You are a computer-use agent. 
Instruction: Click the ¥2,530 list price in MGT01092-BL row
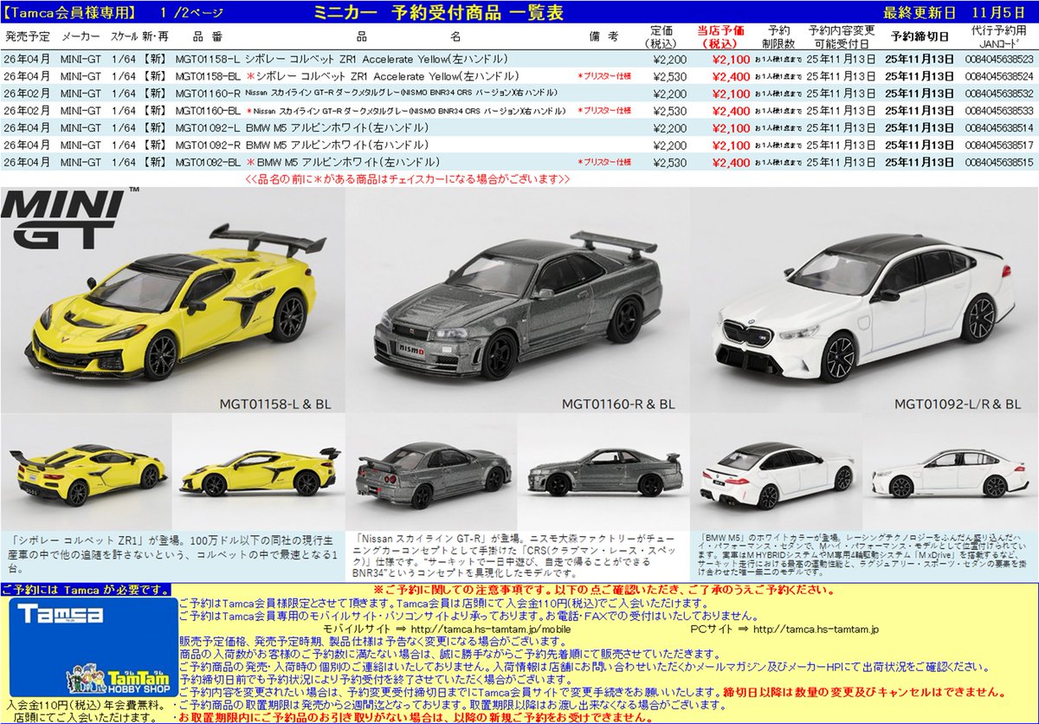[670, 162]
